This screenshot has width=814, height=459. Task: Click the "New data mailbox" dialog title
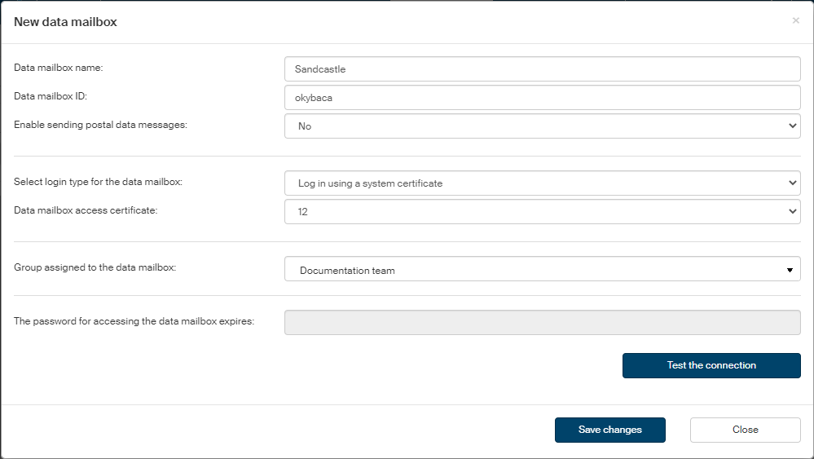click(65, 22)
